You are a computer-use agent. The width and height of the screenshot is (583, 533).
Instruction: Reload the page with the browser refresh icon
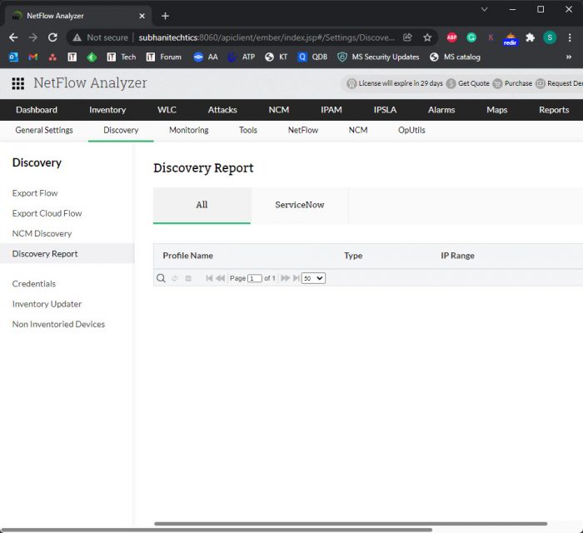click(52, 37)
